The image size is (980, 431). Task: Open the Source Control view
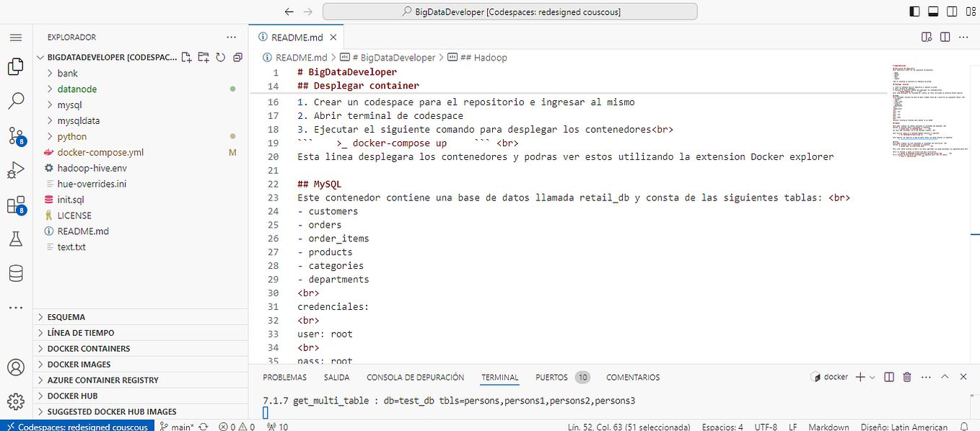click(x=16, y=134)
